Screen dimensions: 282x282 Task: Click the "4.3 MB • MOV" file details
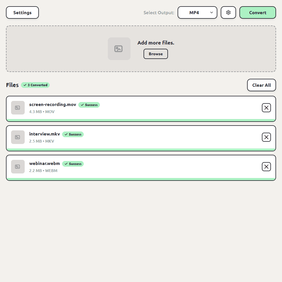click(42, 112)
